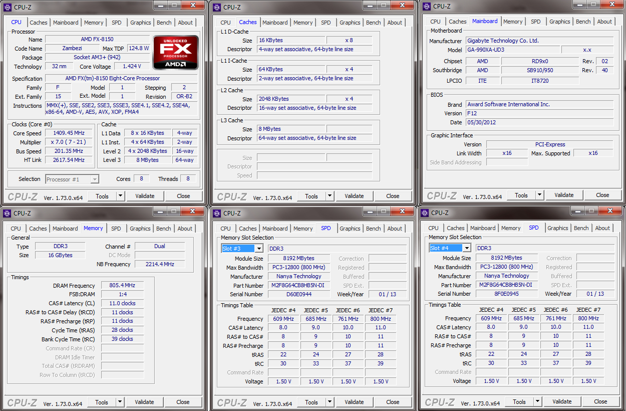Viewport: 626px width, 411px height.
Task: Switch to Graphics tab in the Memory window
Action: point(140,229)
